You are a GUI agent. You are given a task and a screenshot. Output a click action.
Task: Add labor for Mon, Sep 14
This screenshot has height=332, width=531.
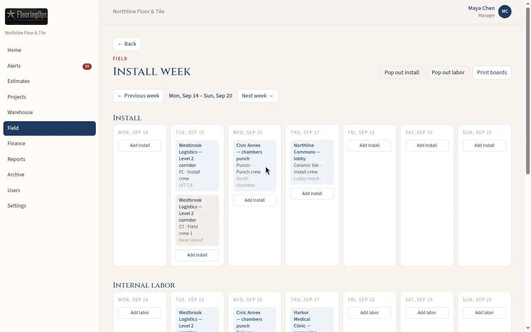tap(140, 313)
